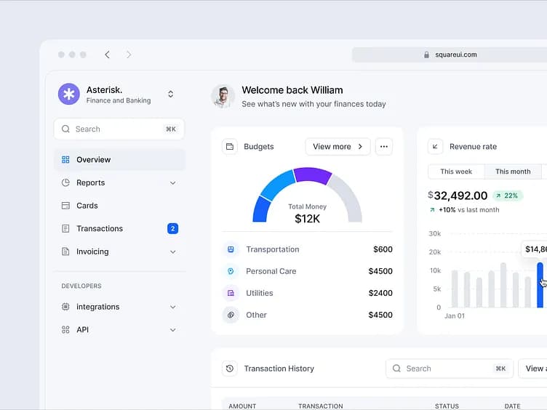
Task: Click the Budgets card icon
Action: tap(230, 146)
